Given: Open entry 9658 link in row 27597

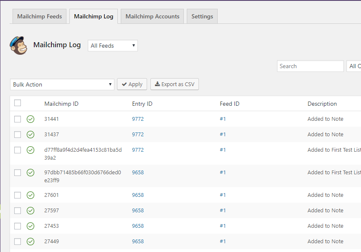Looking at the screenshot, I should [138, 211].
